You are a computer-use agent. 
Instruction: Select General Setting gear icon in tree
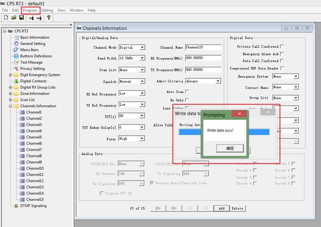(x=16, y=44)
